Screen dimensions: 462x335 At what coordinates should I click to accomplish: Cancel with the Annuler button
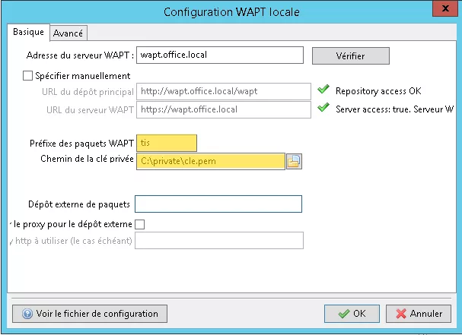[x=419, y=314]
